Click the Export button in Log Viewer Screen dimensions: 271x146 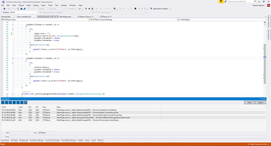tap(260, 103)
